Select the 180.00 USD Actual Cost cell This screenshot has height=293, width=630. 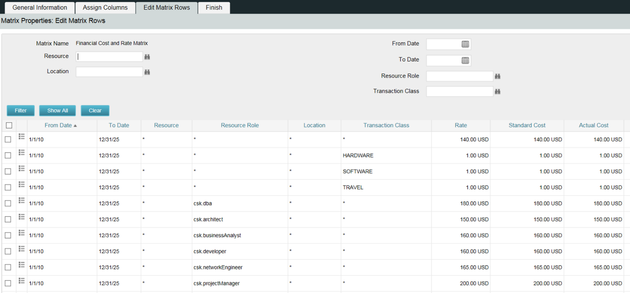(594, 203)
